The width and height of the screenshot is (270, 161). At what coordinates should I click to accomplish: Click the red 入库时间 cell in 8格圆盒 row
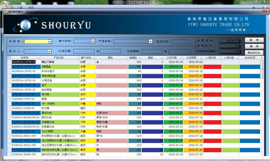212,67
